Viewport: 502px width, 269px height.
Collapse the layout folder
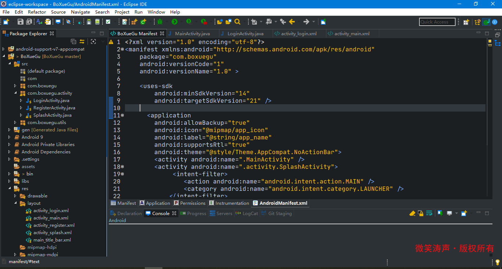click(x=16, y=203)
